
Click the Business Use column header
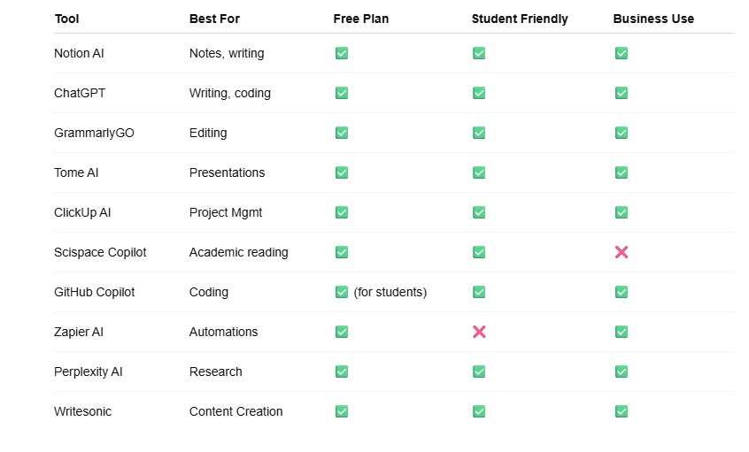[653, 19]
